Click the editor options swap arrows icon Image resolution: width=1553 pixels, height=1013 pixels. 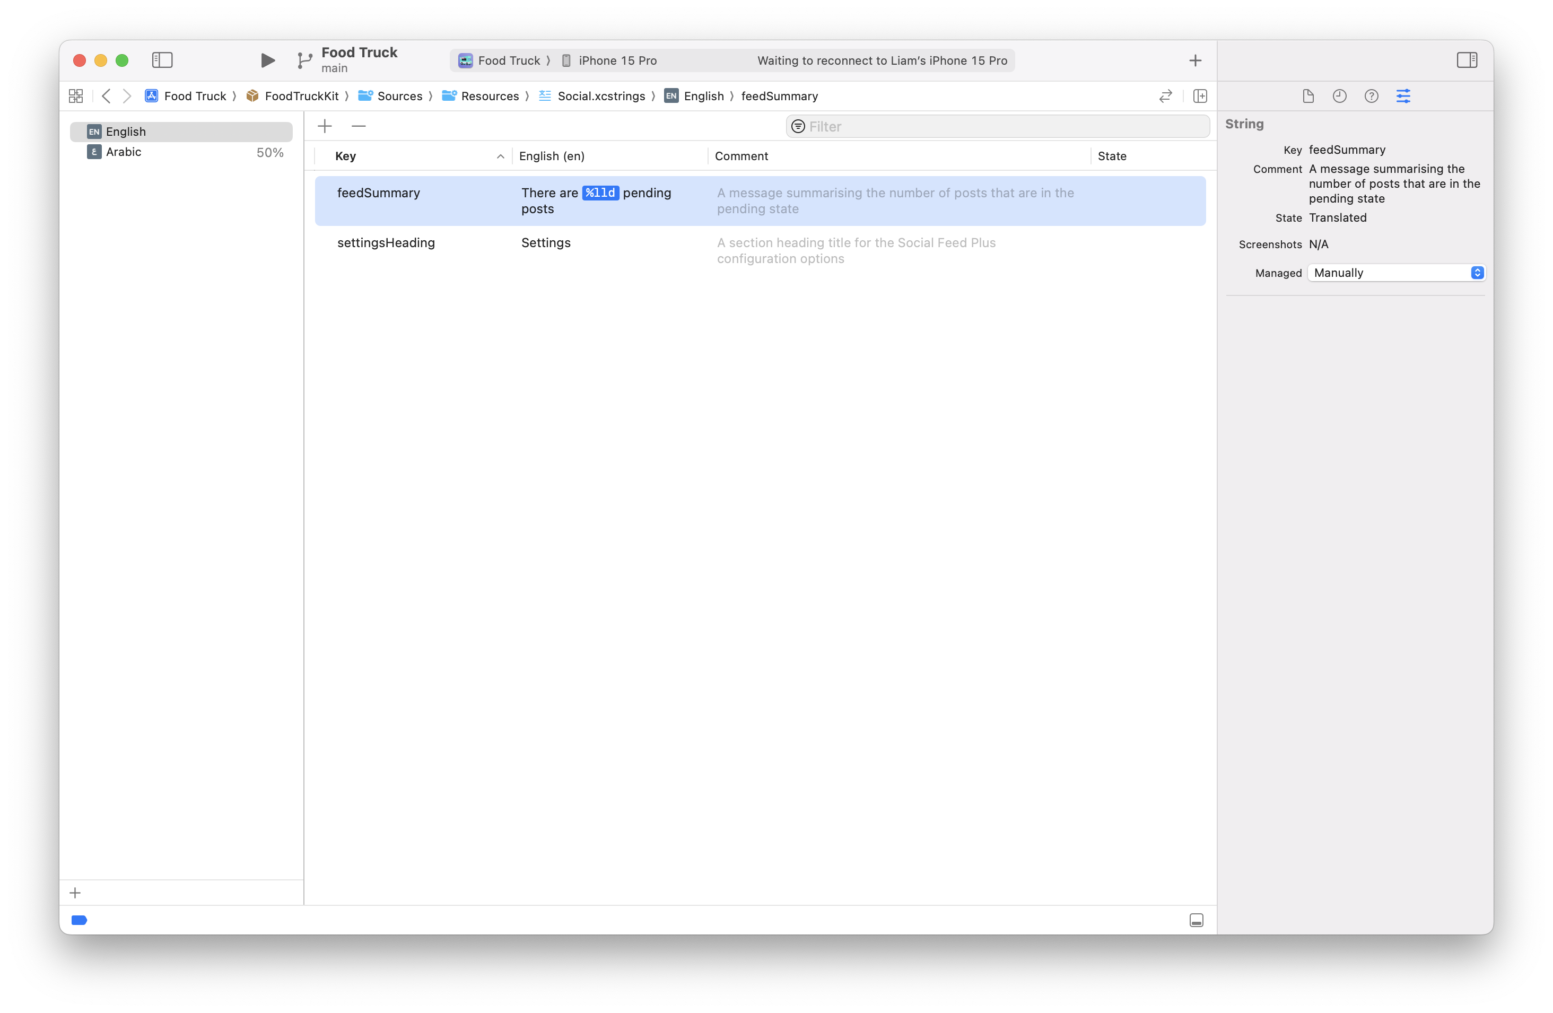click(x=1165, y=97)
